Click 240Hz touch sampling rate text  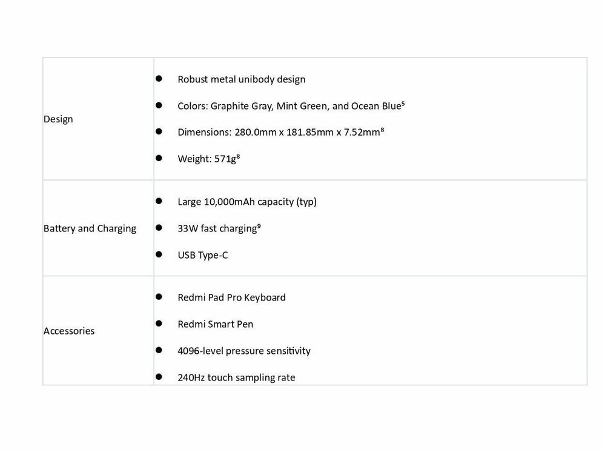(x=236, y=377)
